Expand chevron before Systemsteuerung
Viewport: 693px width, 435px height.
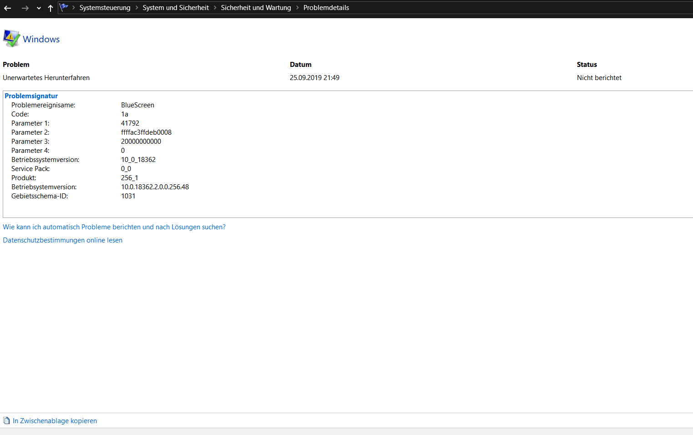[74, 8]
